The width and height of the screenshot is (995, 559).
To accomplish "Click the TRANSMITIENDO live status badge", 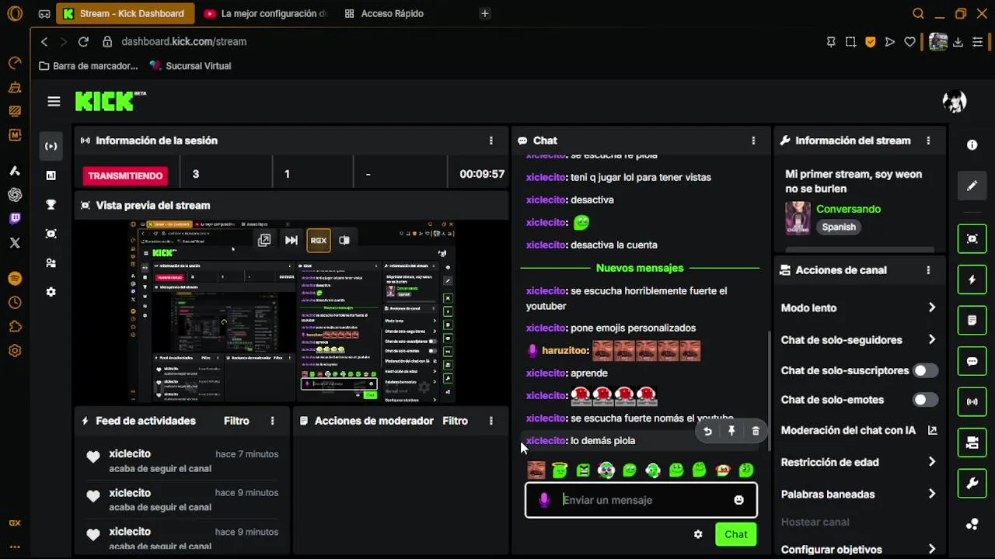I will (125, 175).
